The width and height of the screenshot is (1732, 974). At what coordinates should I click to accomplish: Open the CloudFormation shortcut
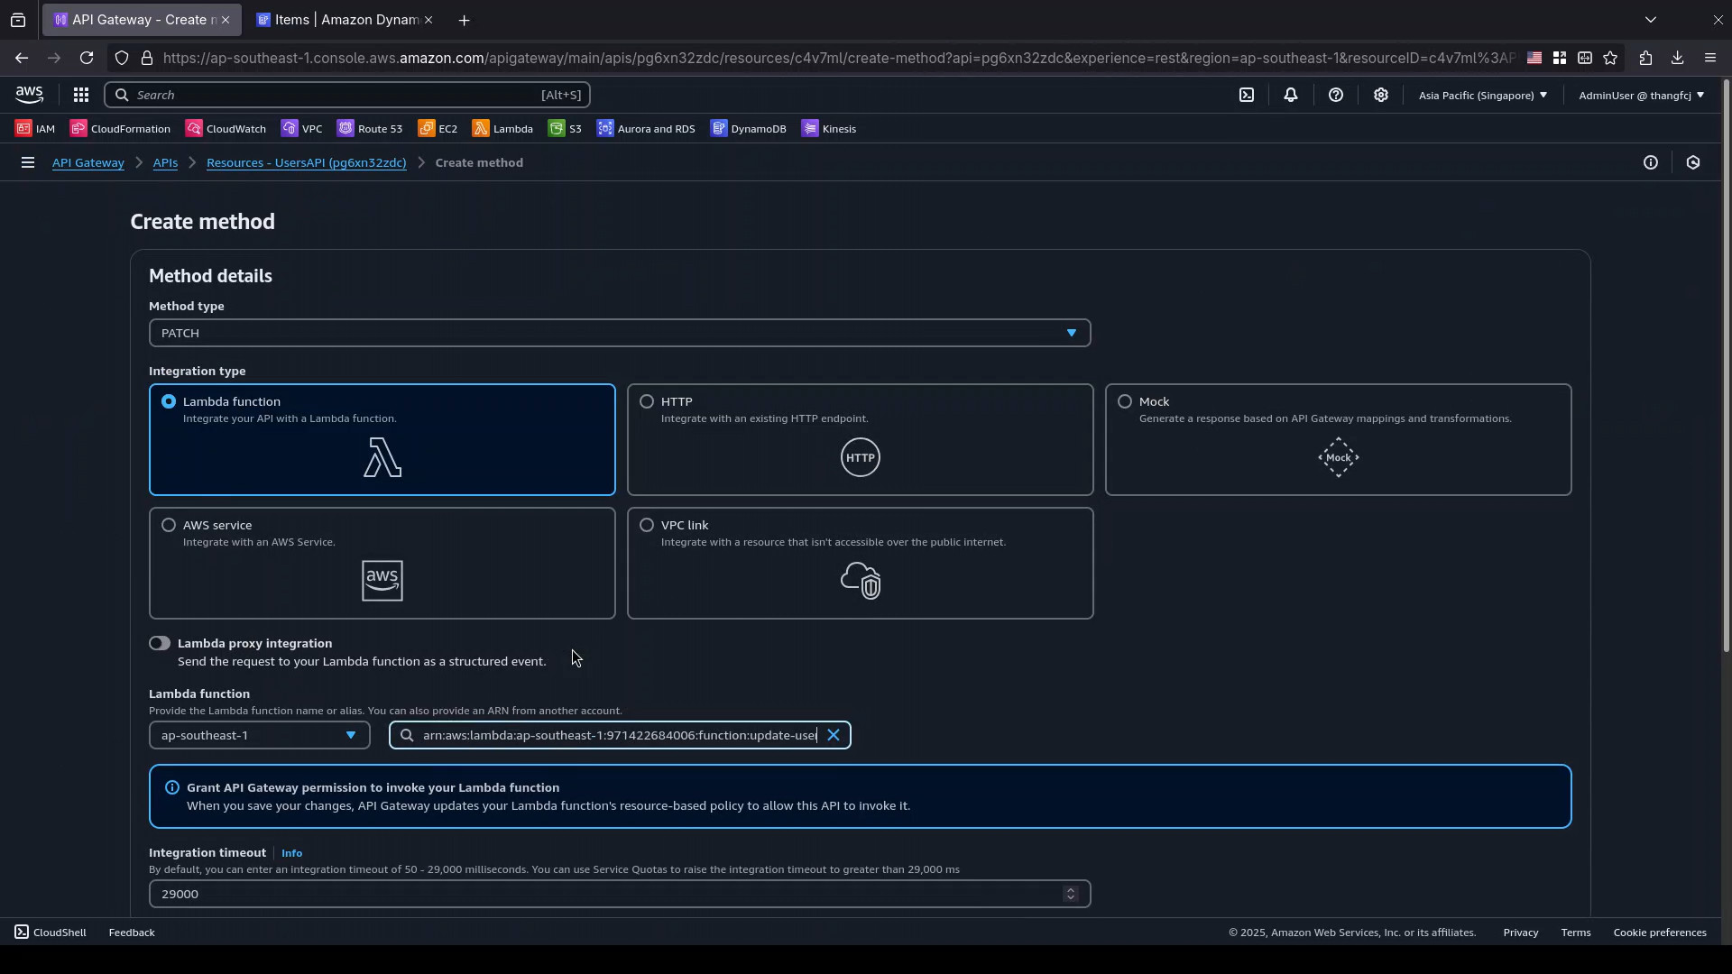click(120, 129)
